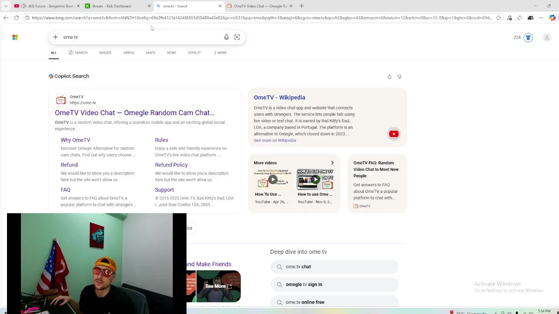This screenshot has width=559, height=314.
Task: Click the Rewards points count 224
Action: 517,38
